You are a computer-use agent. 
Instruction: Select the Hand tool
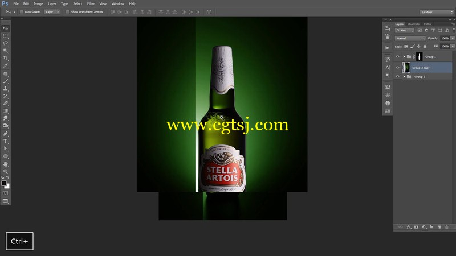coord(5,164)
